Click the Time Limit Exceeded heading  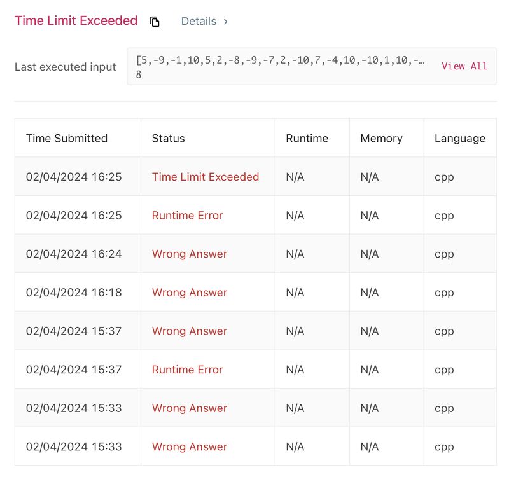[x=76, y=20]
